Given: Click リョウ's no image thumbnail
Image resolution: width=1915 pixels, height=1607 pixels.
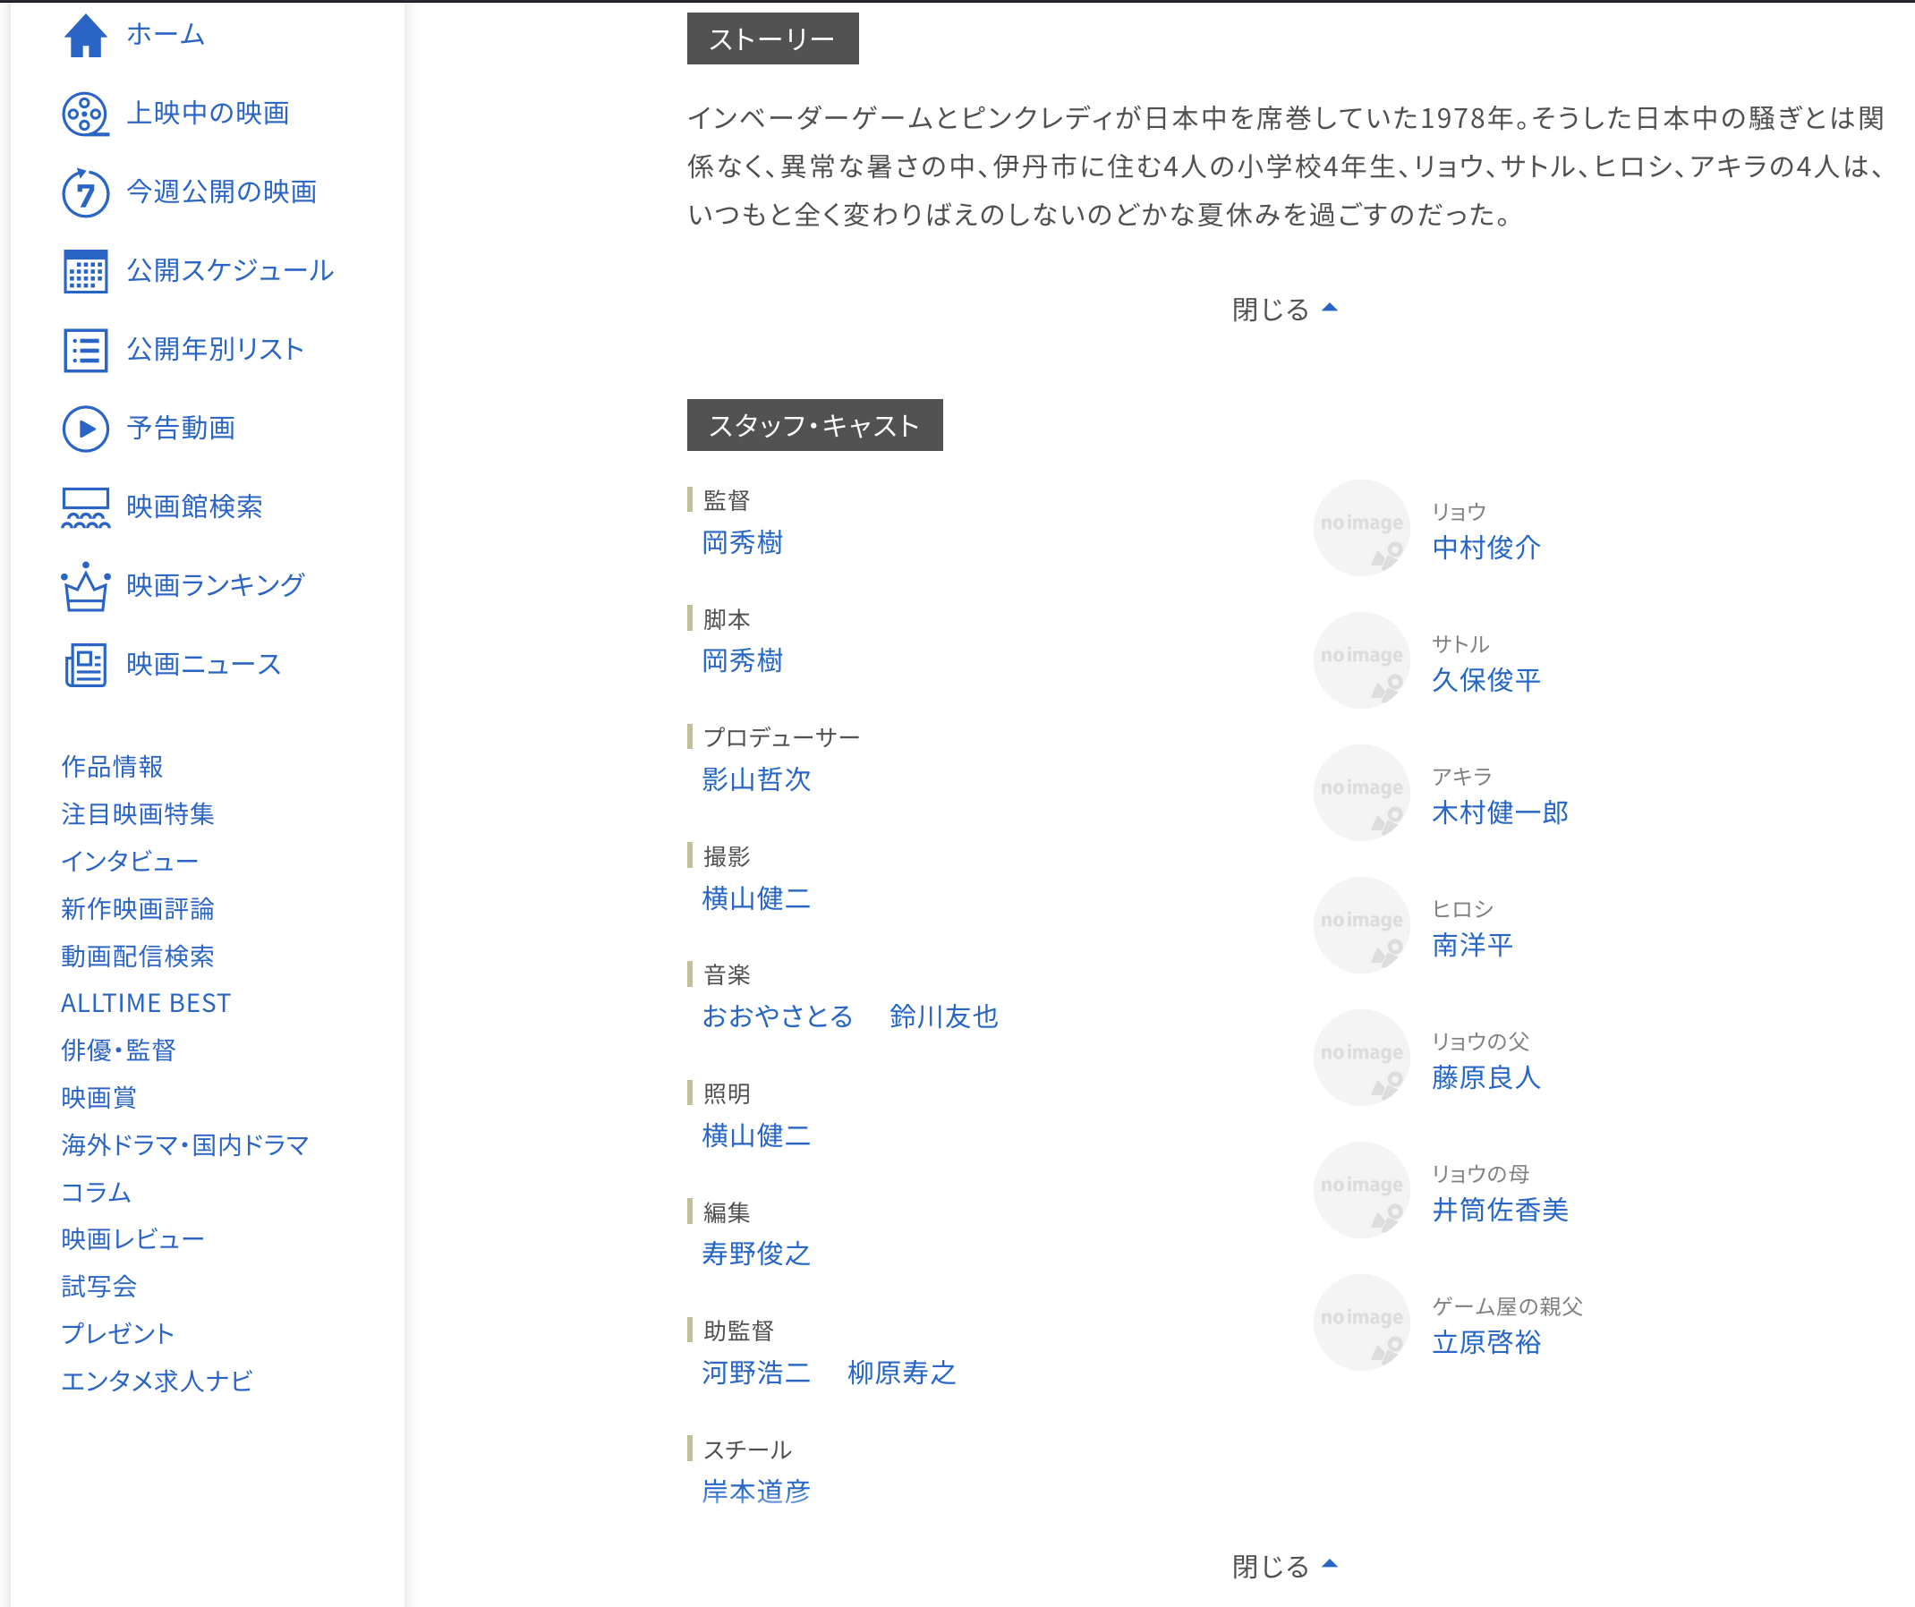Looking at the screenshot, I should coord(1360,529).
